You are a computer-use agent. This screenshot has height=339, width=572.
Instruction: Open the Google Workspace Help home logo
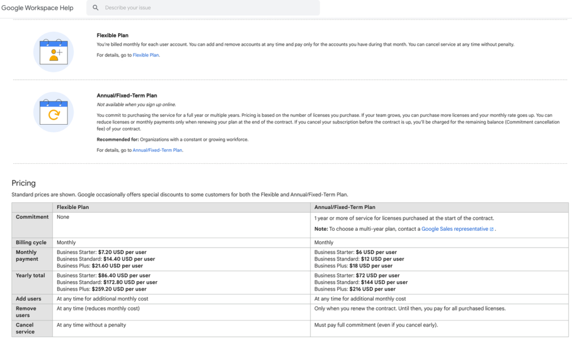(x=37, y=8)
